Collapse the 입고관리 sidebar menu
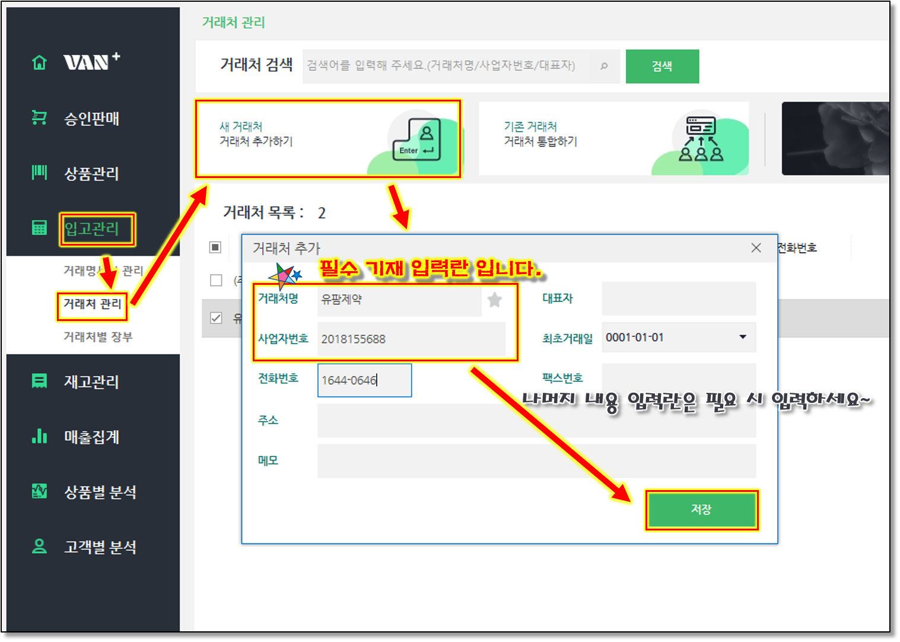Viewport: 900px width, 642px height. 92,229
